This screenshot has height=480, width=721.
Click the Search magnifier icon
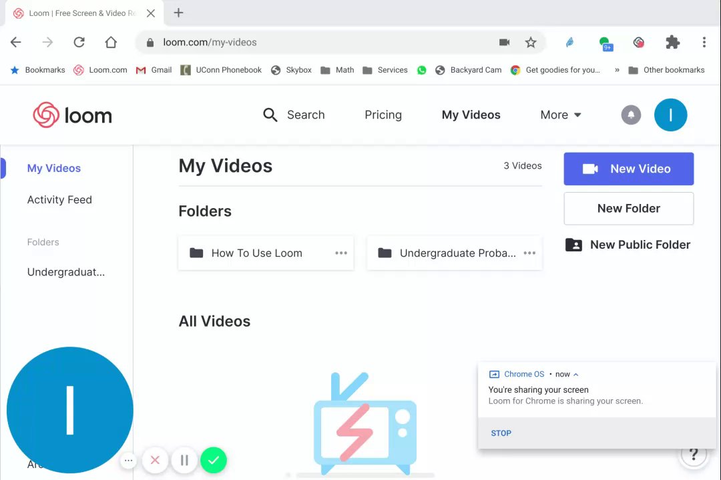[270, 115]
